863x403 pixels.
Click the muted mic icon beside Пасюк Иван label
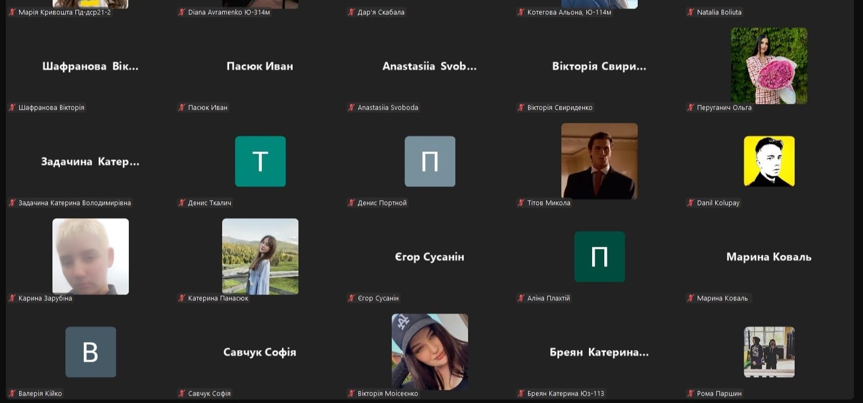click(x=182, y=108)
